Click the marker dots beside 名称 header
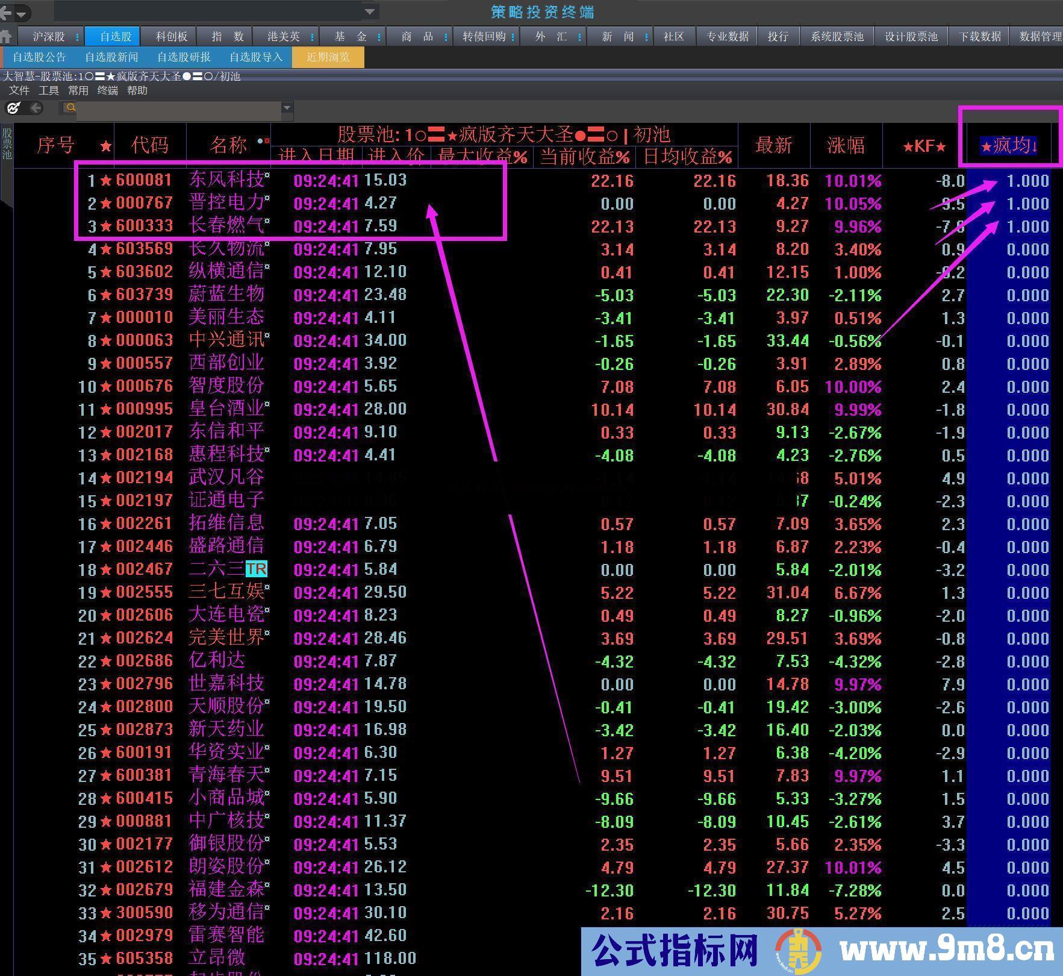1063x976 pixels. tap(263, 141)
